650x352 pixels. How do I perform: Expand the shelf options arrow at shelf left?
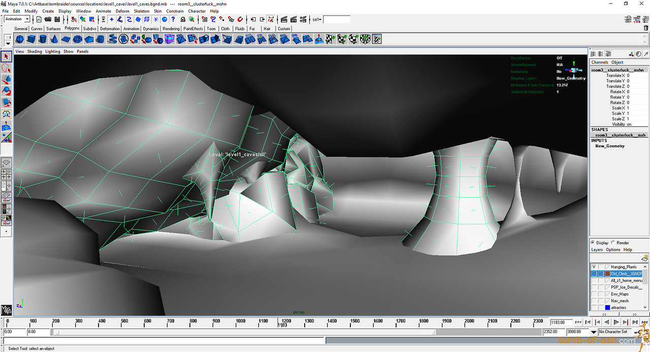click(x=7, y=43)
